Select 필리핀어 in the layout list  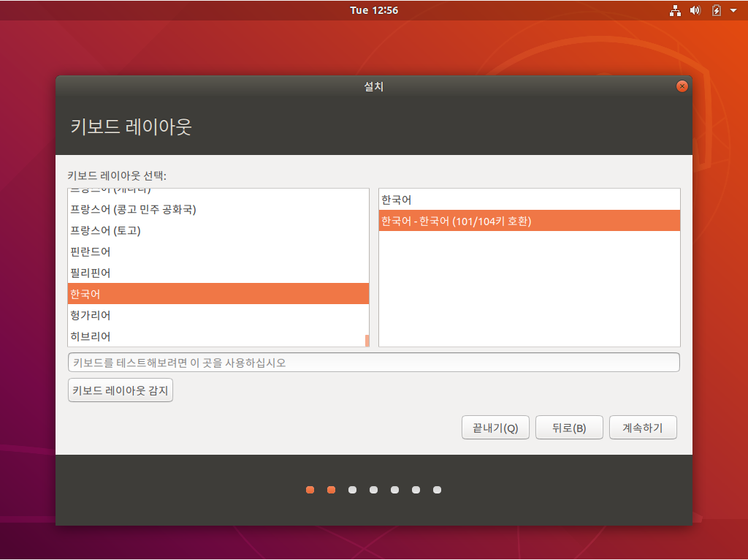tap(219, 272)
